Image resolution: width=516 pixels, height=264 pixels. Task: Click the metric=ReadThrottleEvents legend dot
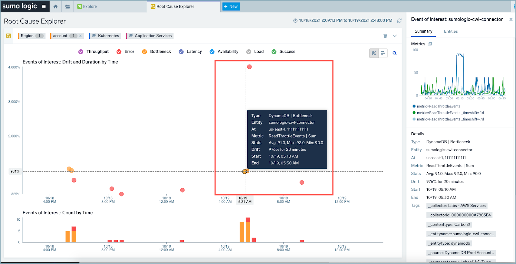coord(414,106)
